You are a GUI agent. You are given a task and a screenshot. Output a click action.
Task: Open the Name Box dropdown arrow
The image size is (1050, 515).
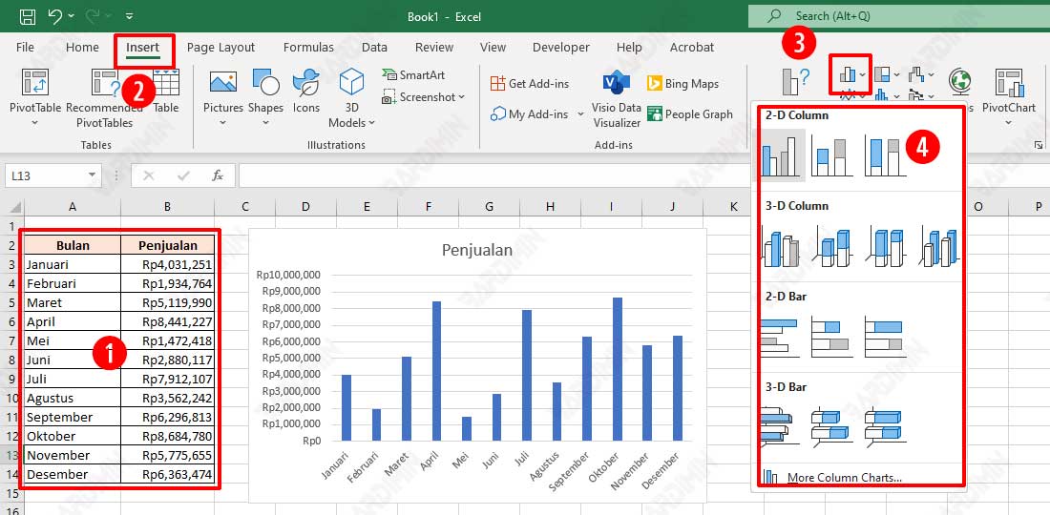click(93, 175)
